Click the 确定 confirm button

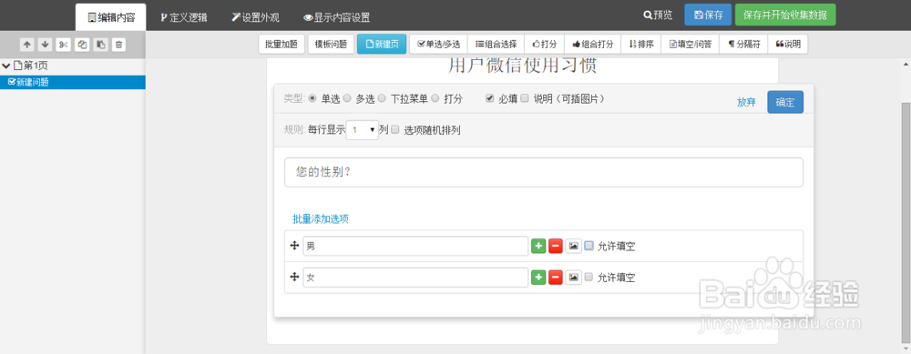pos(785,102)
